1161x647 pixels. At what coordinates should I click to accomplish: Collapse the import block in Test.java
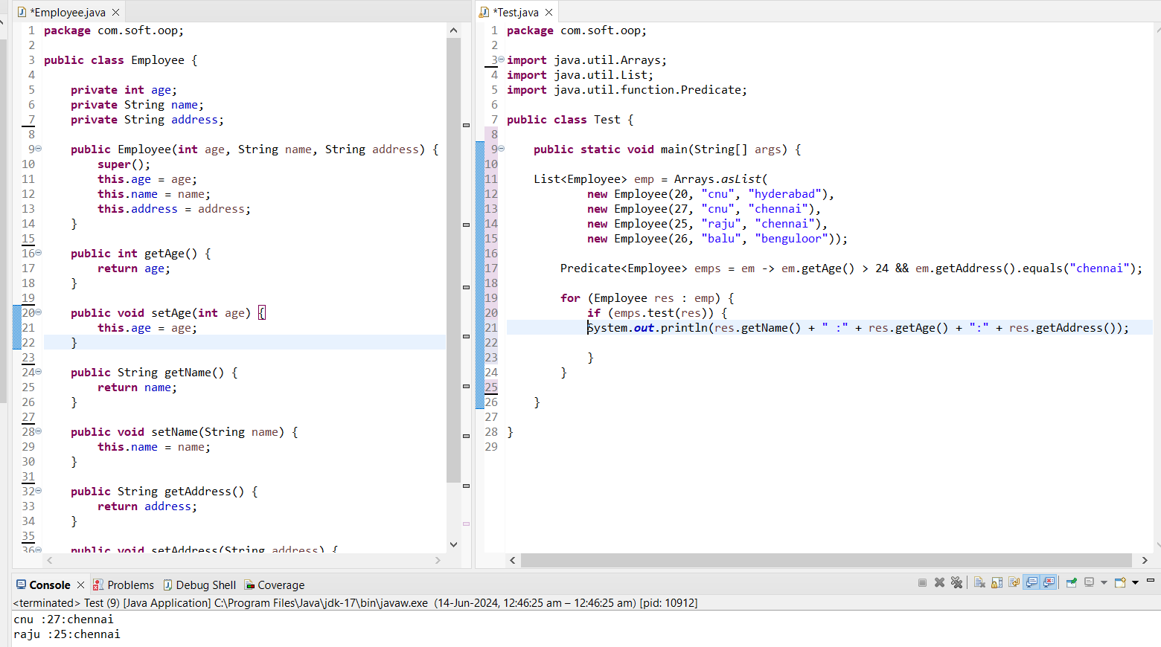click(x=501, y=59)
